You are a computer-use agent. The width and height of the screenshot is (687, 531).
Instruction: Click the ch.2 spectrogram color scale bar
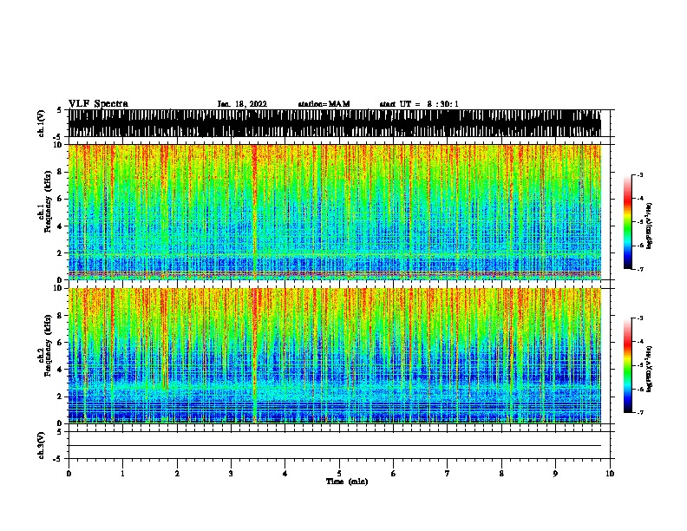pyautogui.click(x=628, y=365)
